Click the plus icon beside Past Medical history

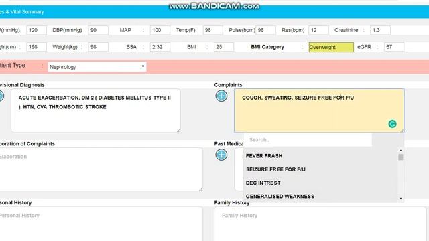(221, 155)
